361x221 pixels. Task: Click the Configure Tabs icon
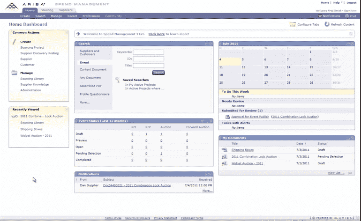[x=293, y=24]
